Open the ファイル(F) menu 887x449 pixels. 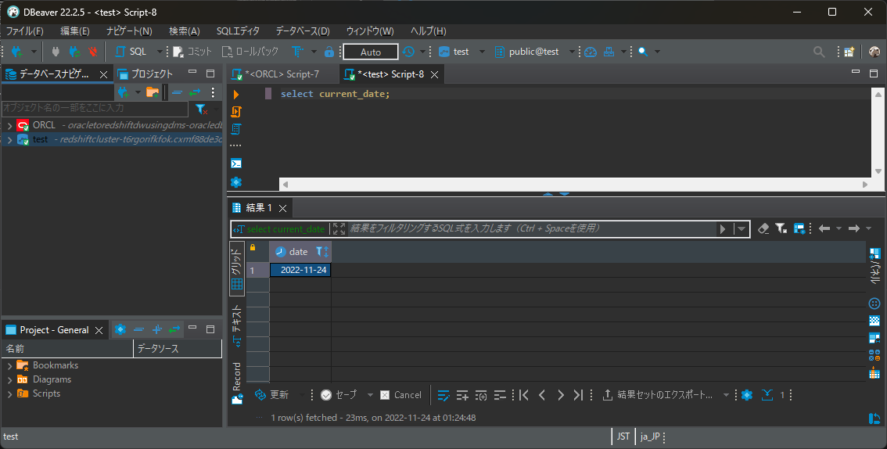(24, 31)
